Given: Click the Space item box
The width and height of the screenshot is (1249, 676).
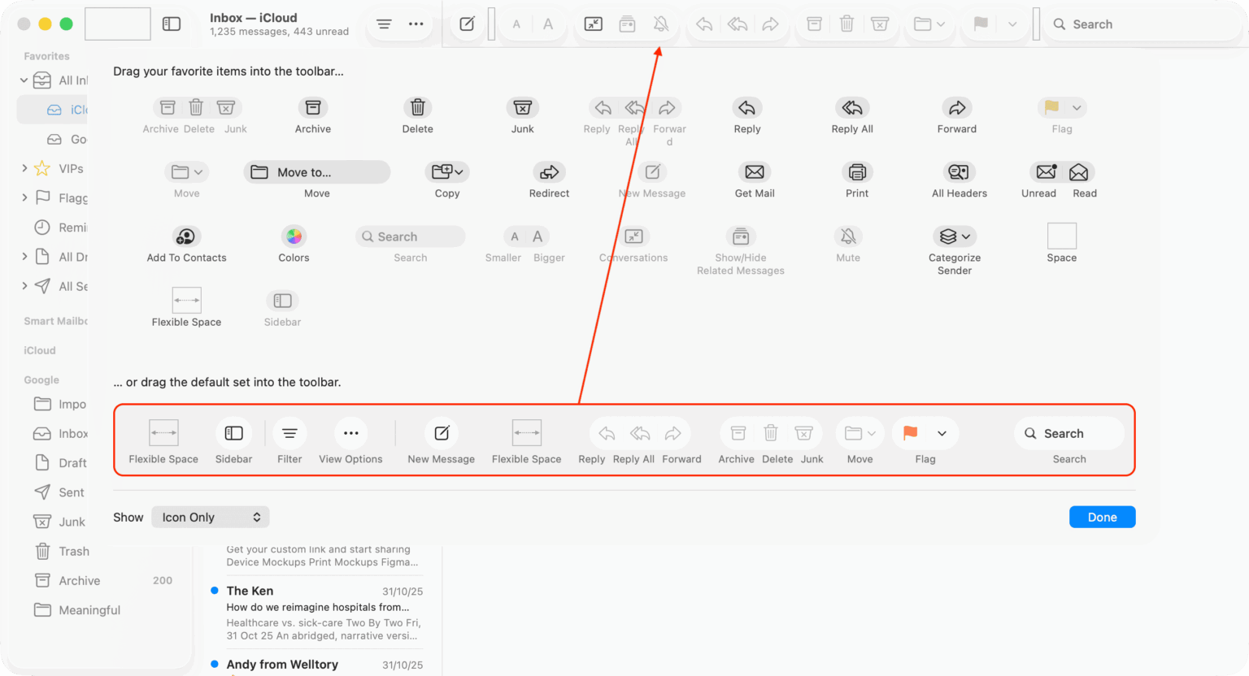Looking at the screenshot, I should tap(1061, 236).
